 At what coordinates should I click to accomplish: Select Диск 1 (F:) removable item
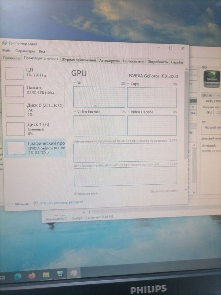[x=35, y=129]
